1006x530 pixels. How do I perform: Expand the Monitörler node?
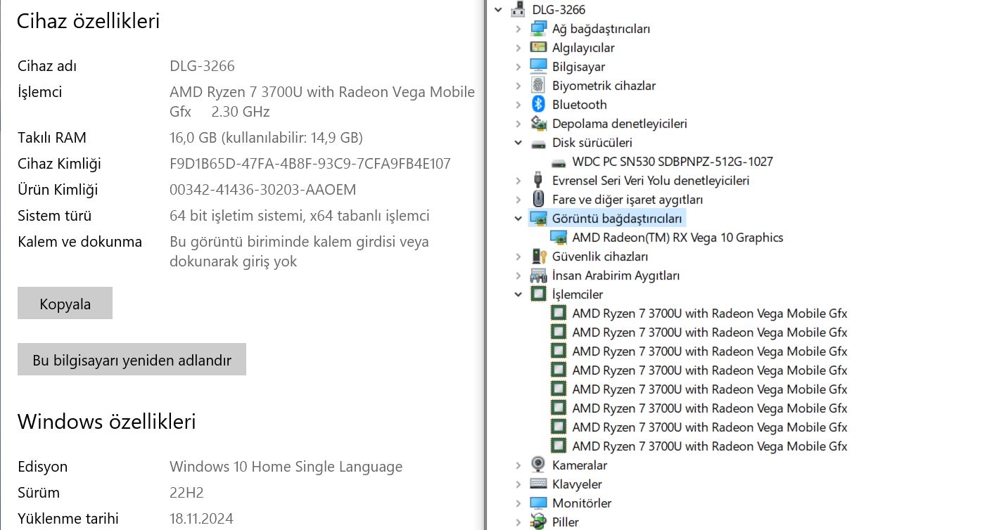(x=518, y=503)
